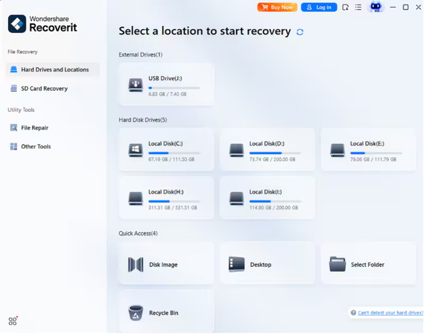Click the Local Disk(I:) usage bar
The height and width of the screenshot is (334, 425).
pyautogui.click(x=276, y=202)
